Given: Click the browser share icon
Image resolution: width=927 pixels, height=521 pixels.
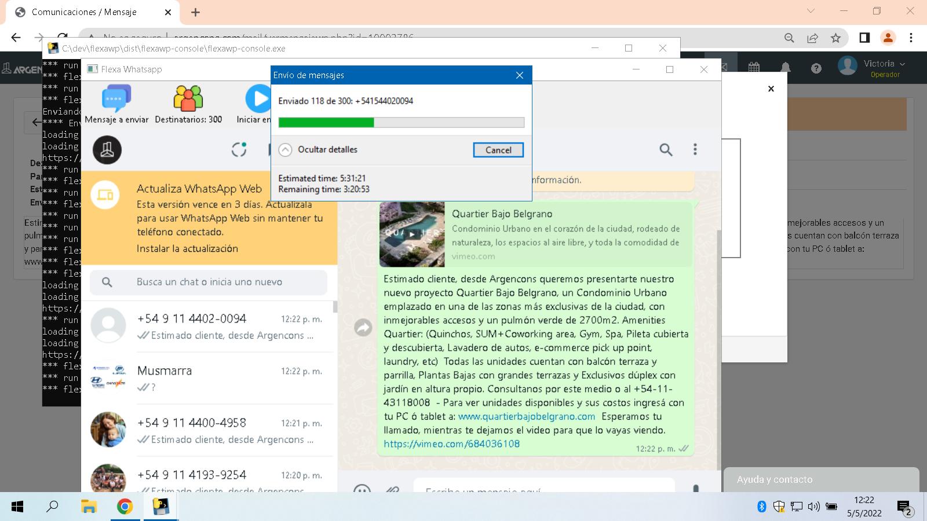Looking at the screenshot, I should (x=812, y=38).
